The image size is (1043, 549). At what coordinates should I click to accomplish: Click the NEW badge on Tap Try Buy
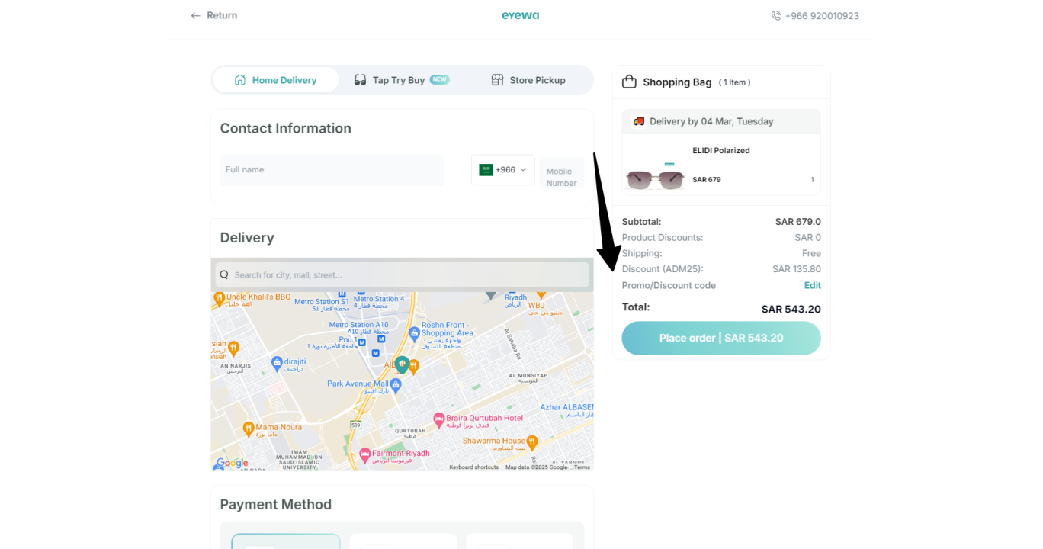click(439, 79)
